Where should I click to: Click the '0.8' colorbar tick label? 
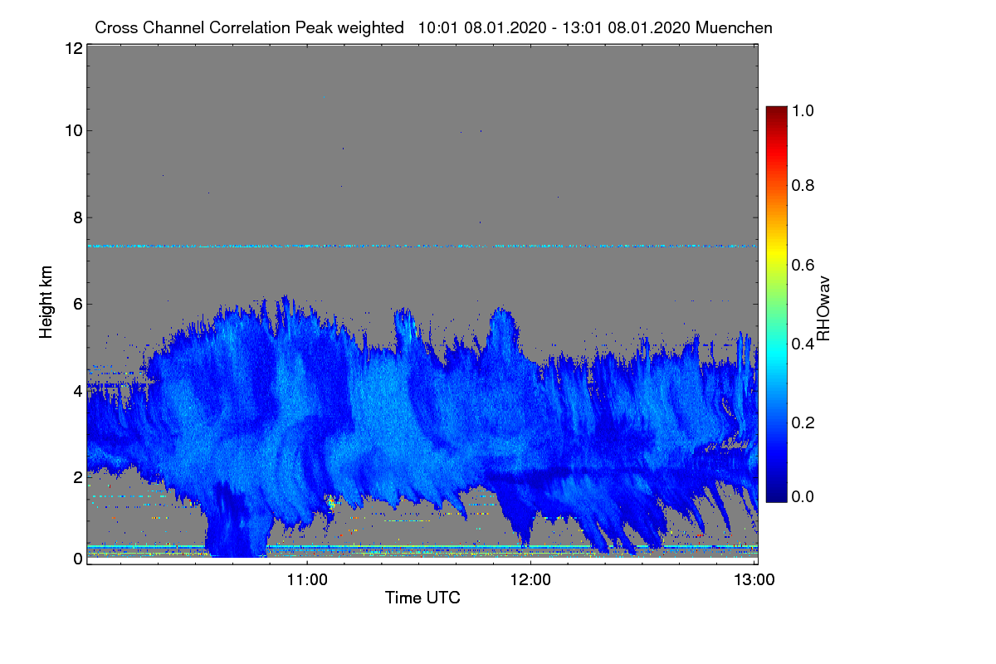pos(803,185)
